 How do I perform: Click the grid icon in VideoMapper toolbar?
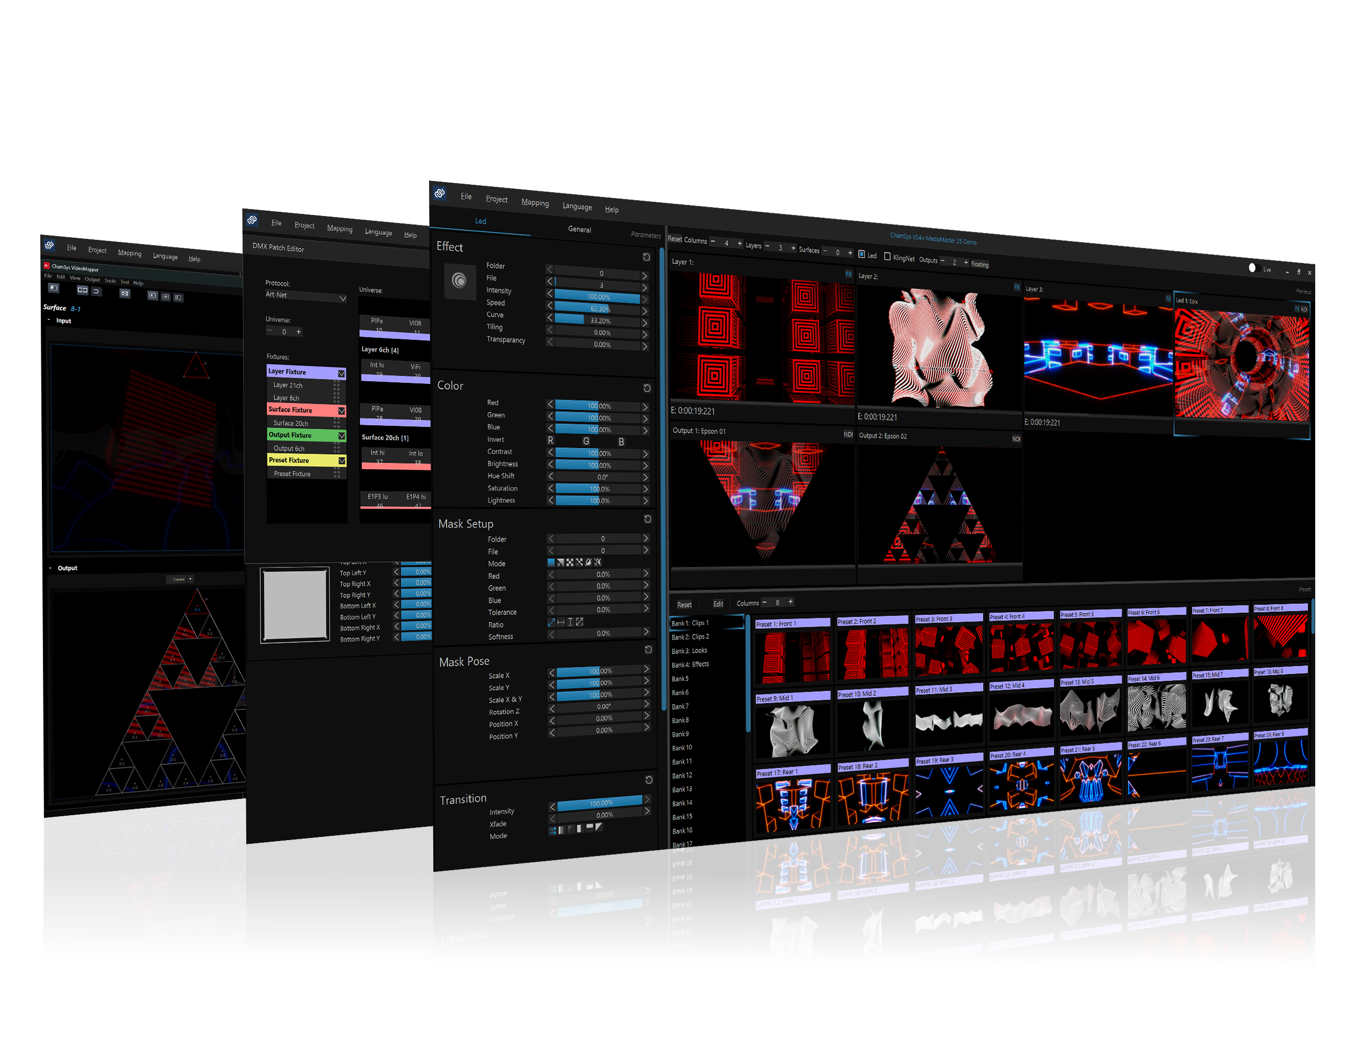tap(125, 293)
